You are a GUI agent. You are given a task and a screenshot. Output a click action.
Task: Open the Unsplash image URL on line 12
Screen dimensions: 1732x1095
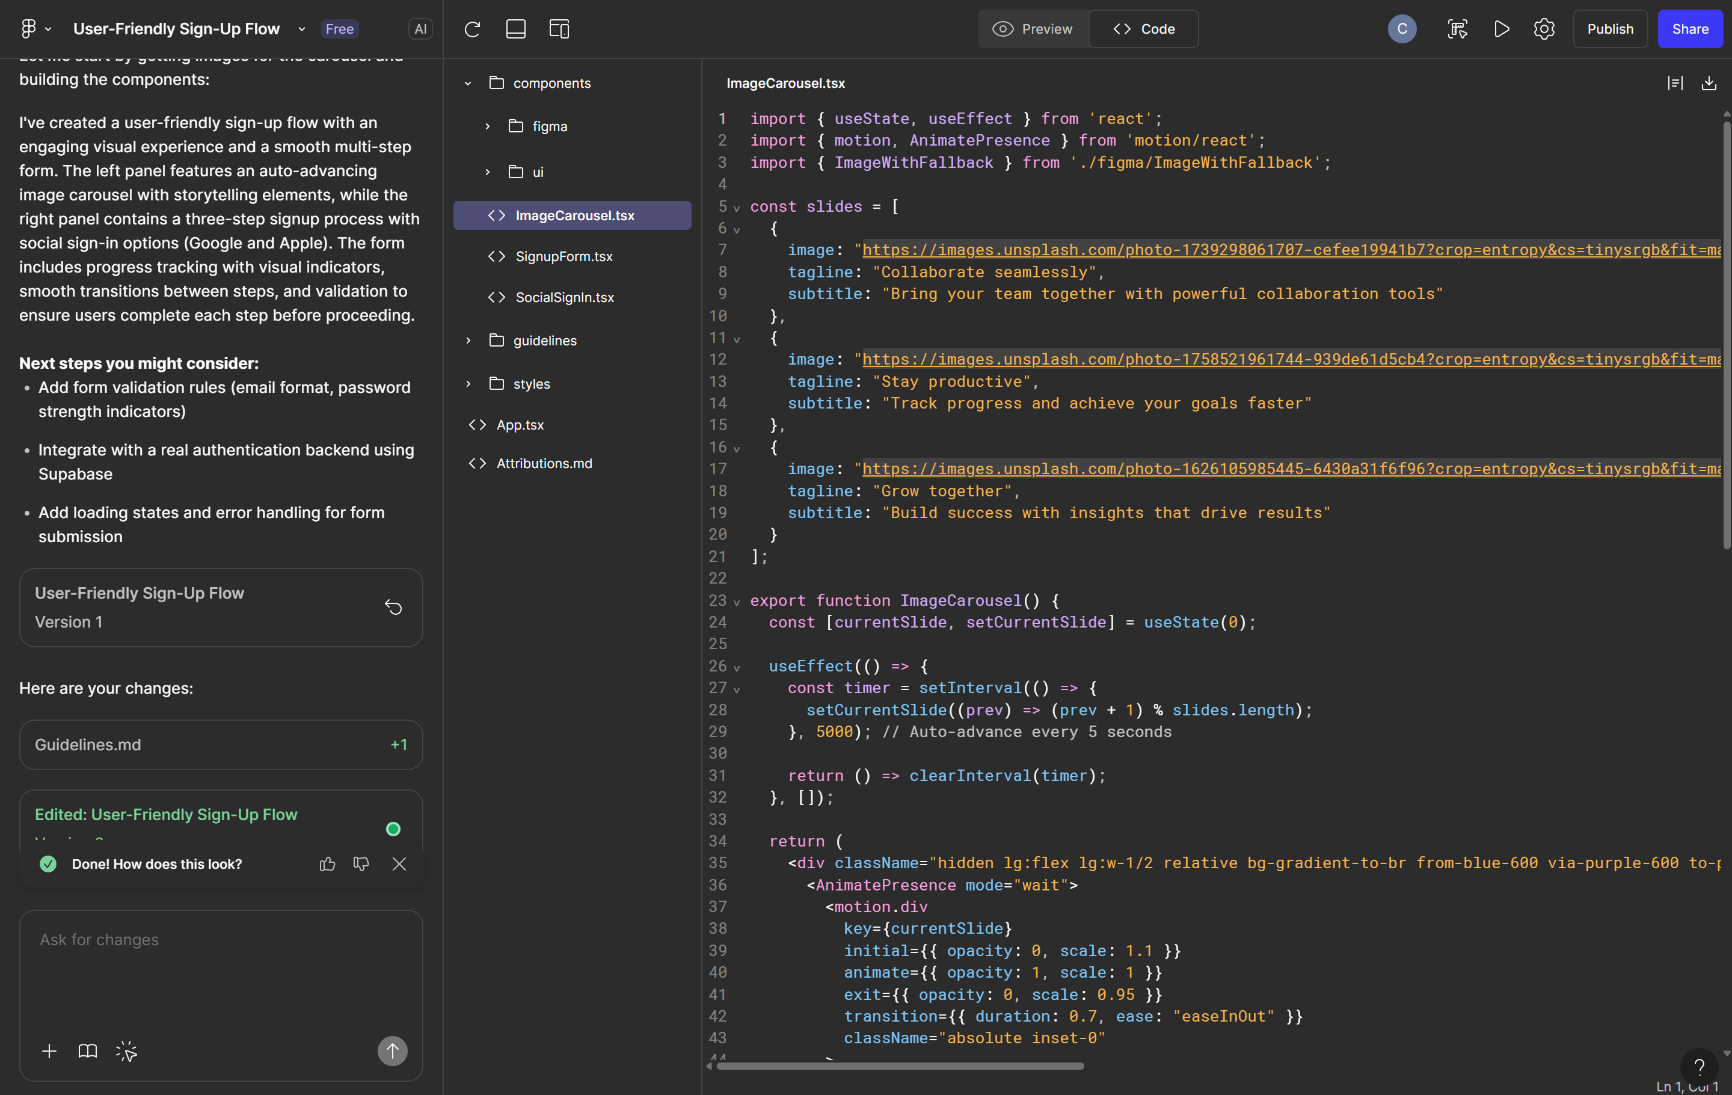click(1291, 359)
